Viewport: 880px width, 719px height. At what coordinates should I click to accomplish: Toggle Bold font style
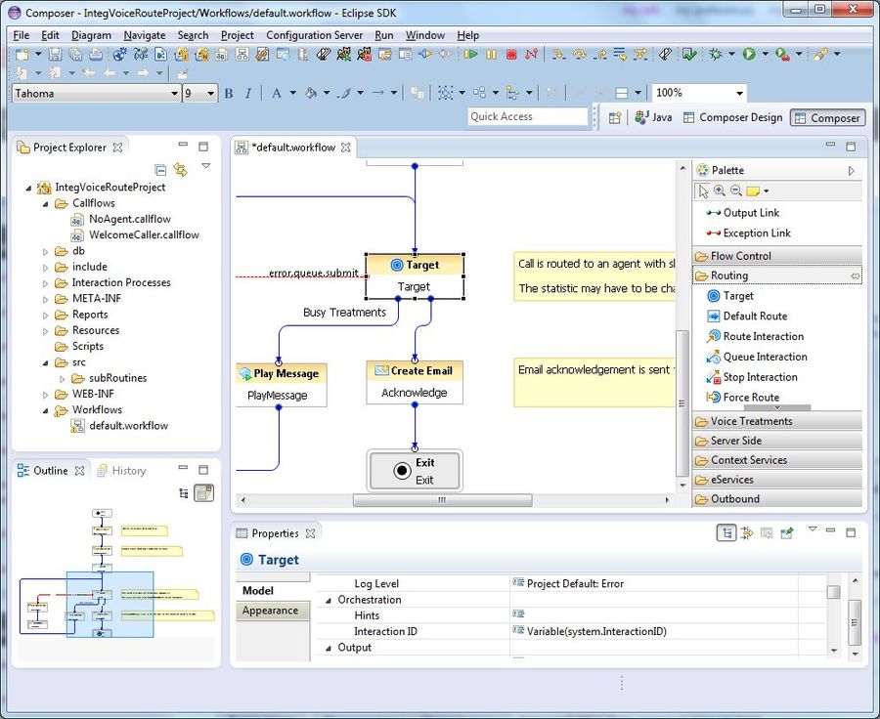(x=229, y=93)
